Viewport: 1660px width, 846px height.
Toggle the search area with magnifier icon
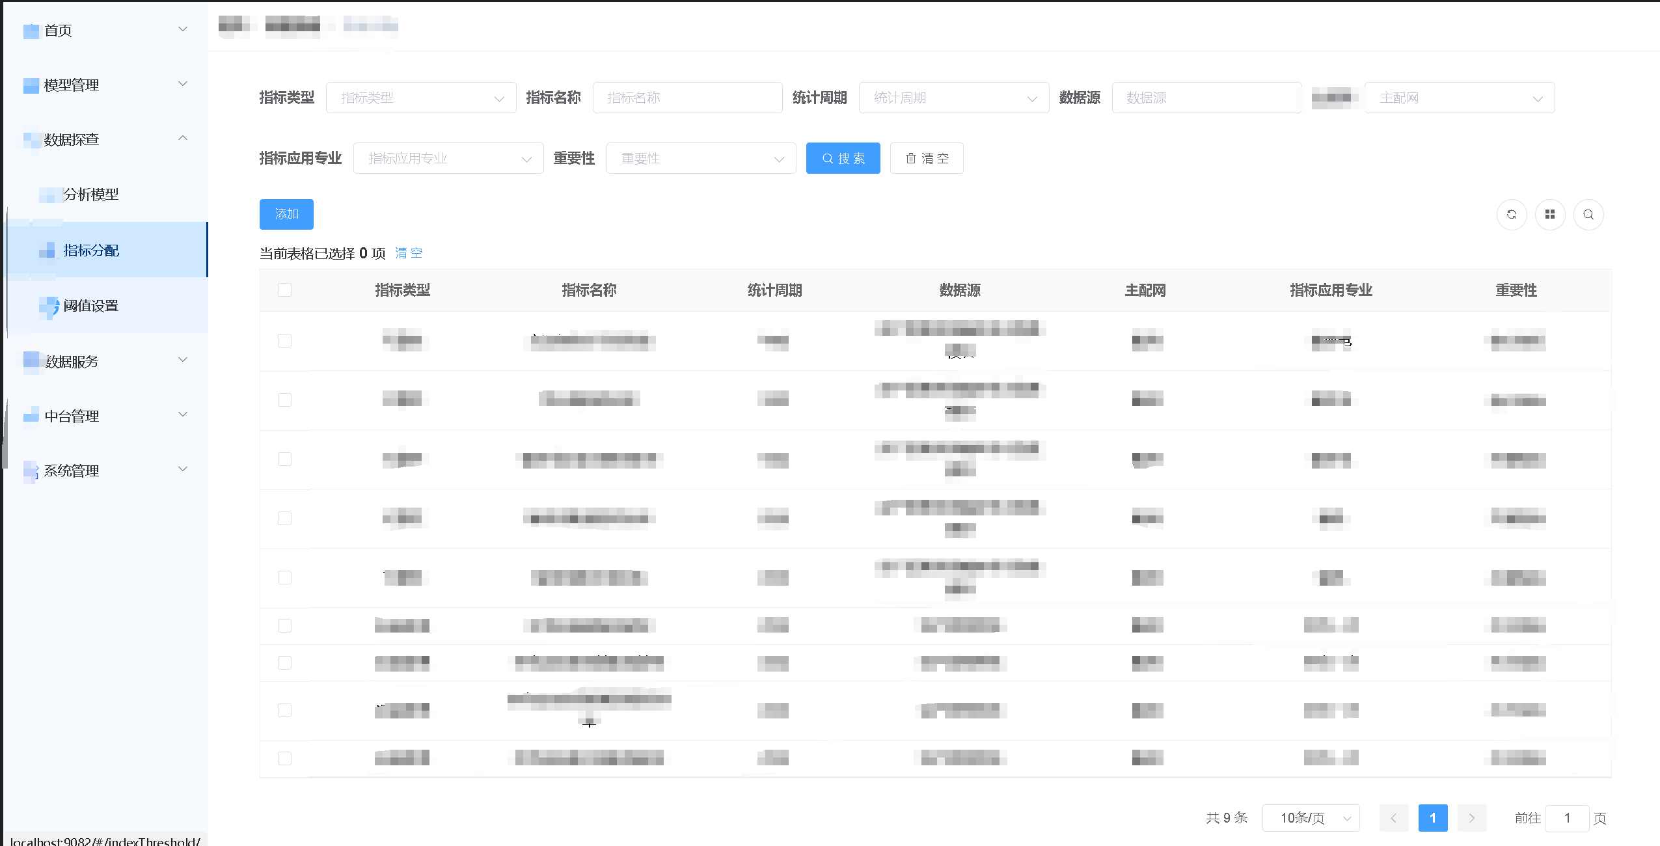coord(1588,215)
